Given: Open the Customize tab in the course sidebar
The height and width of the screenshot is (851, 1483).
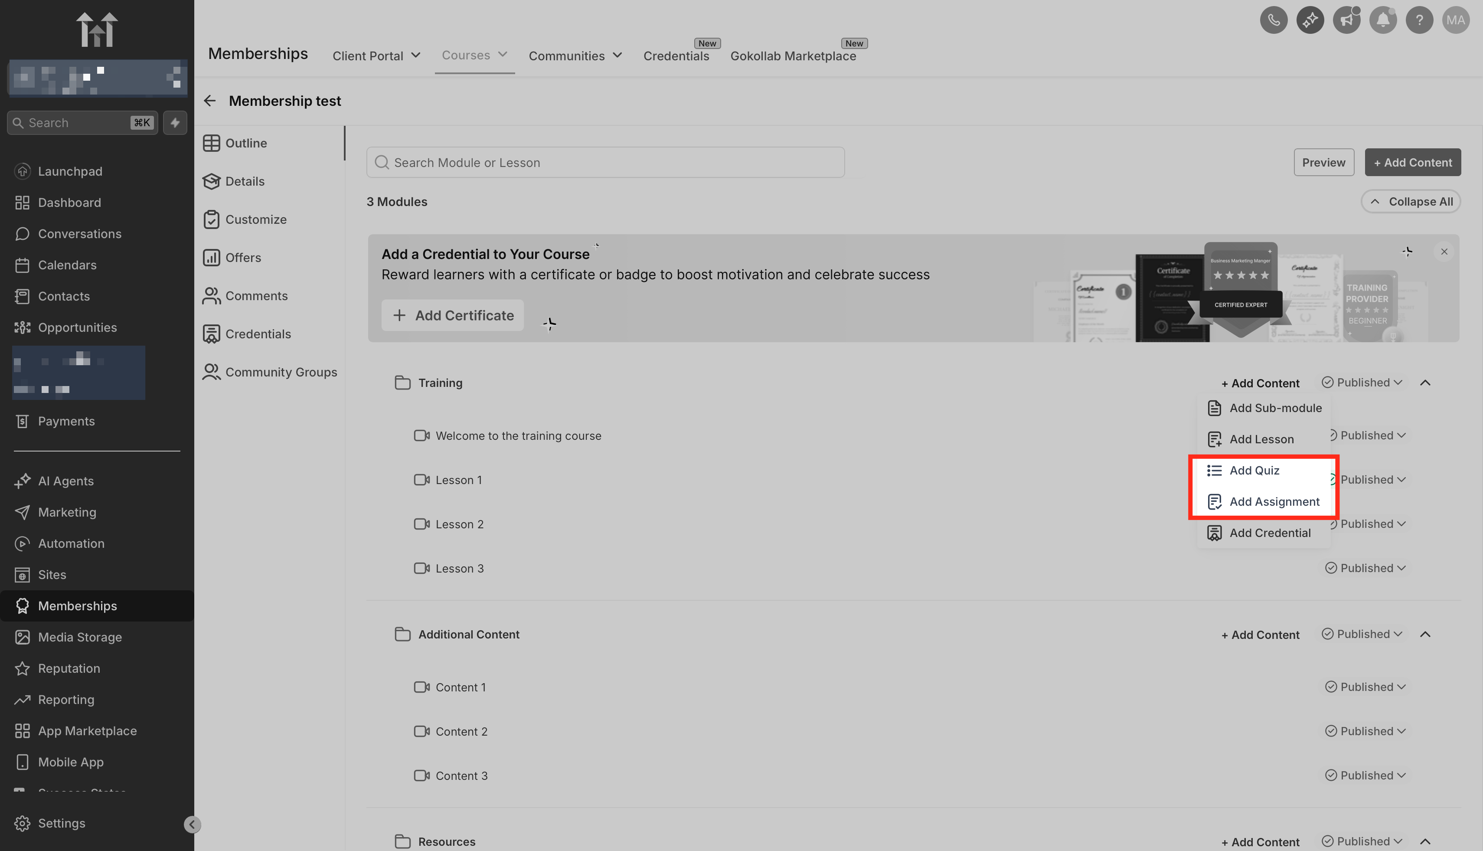Looking at the screenshot, I should [256, 220].
